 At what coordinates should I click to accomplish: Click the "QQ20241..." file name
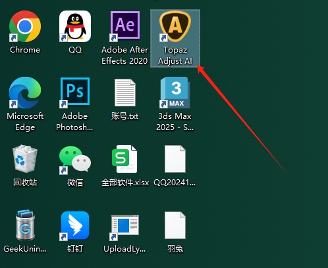175,183
